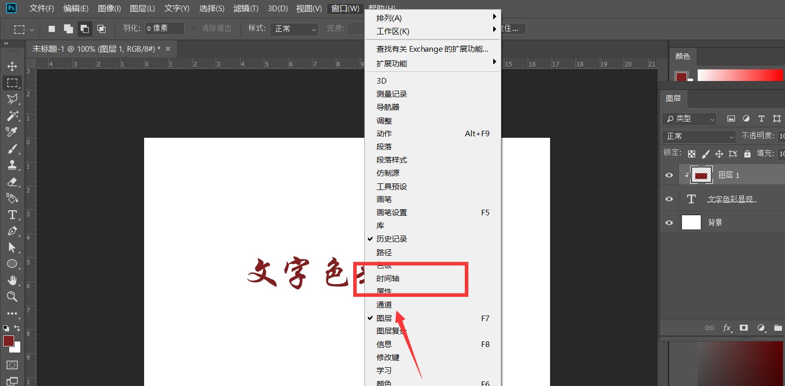Select the Magic Wand tool

pyautogui.click(x=12, y=115)
